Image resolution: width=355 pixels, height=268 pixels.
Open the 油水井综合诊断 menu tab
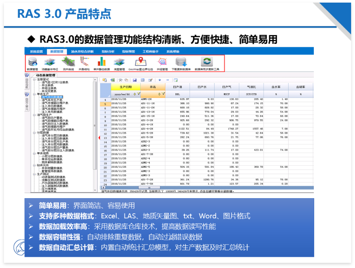[x=82, y=52]
